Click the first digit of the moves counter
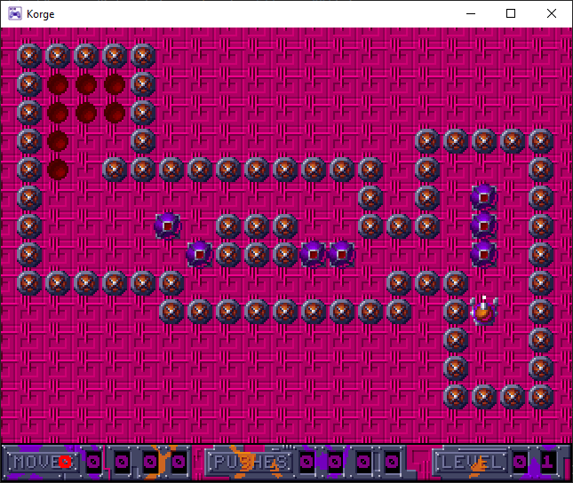Viewport: 573px width, 483px height. coord(93,463)
